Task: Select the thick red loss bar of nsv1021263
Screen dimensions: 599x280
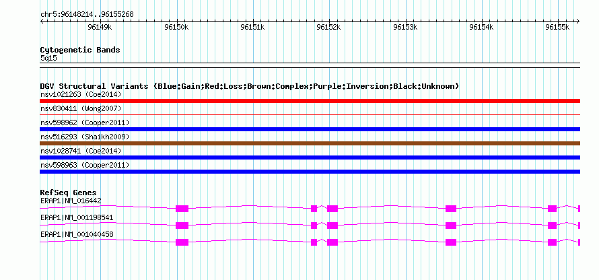Action: pyautogui.click(x=310, y=101)
